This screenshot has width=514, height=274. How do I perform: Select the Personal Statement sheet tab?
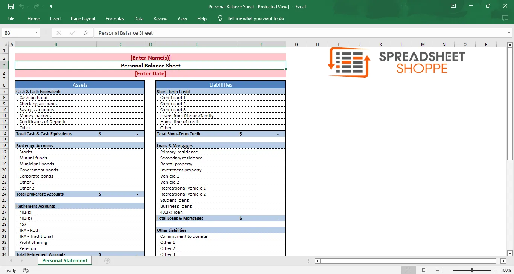point(65,260)
